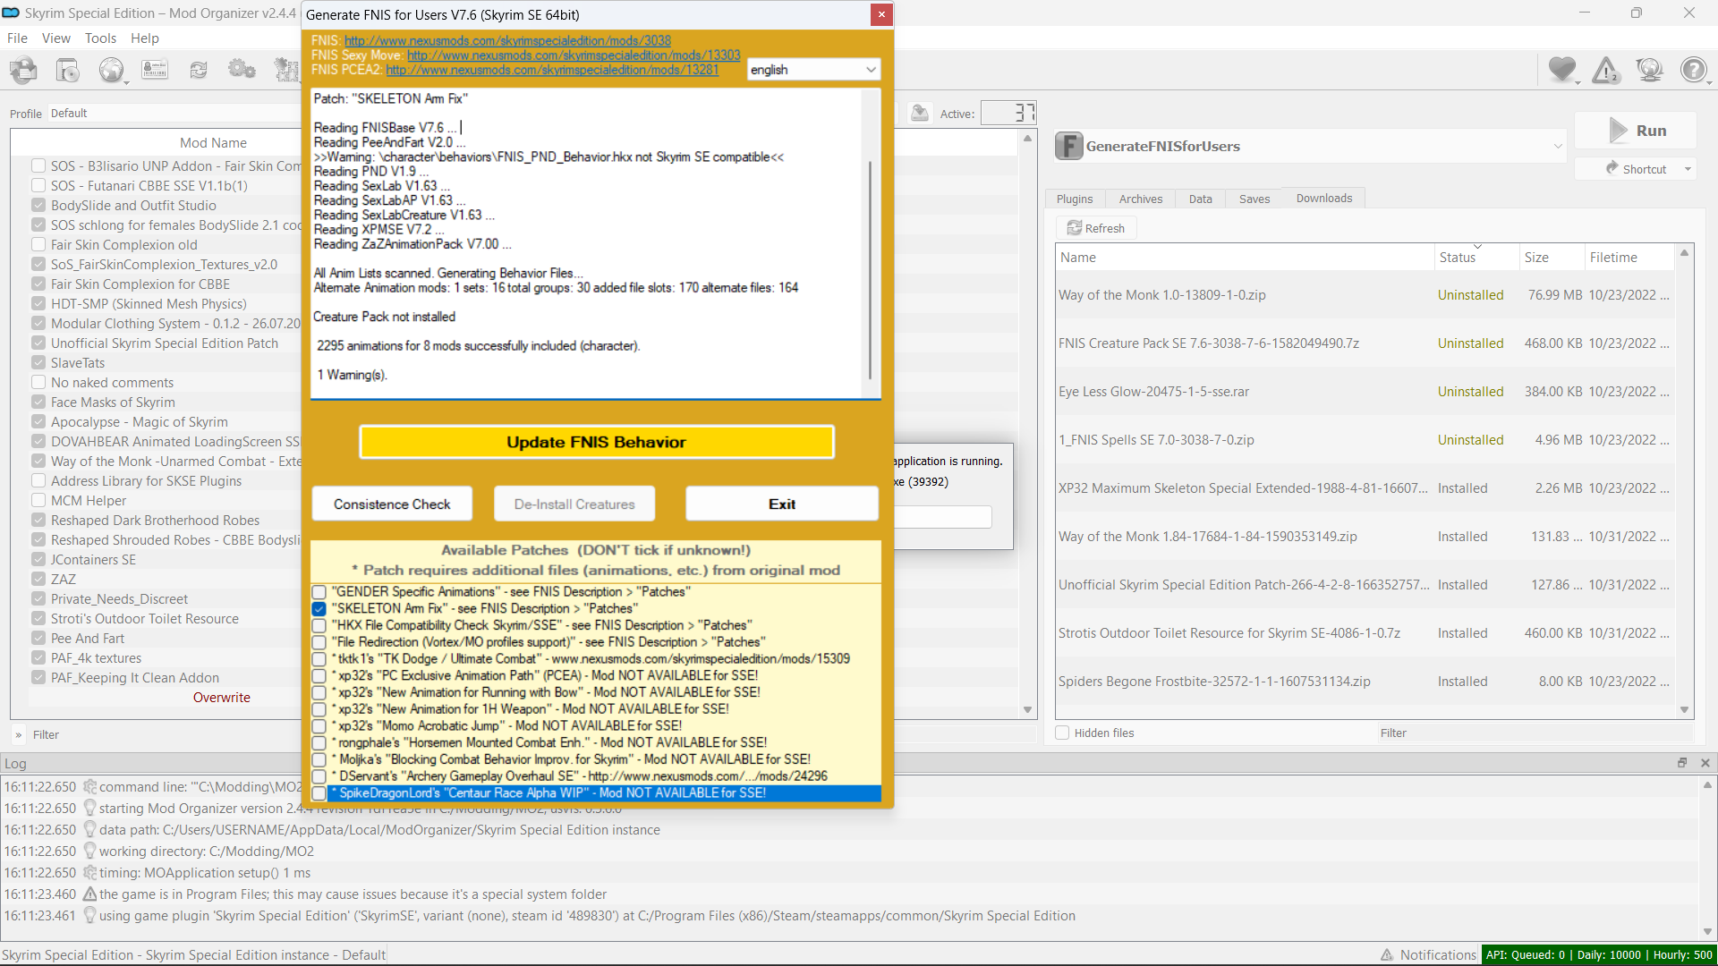Click the Update globe icon beside help
1718x966 pixels.
coord(1649,70)
